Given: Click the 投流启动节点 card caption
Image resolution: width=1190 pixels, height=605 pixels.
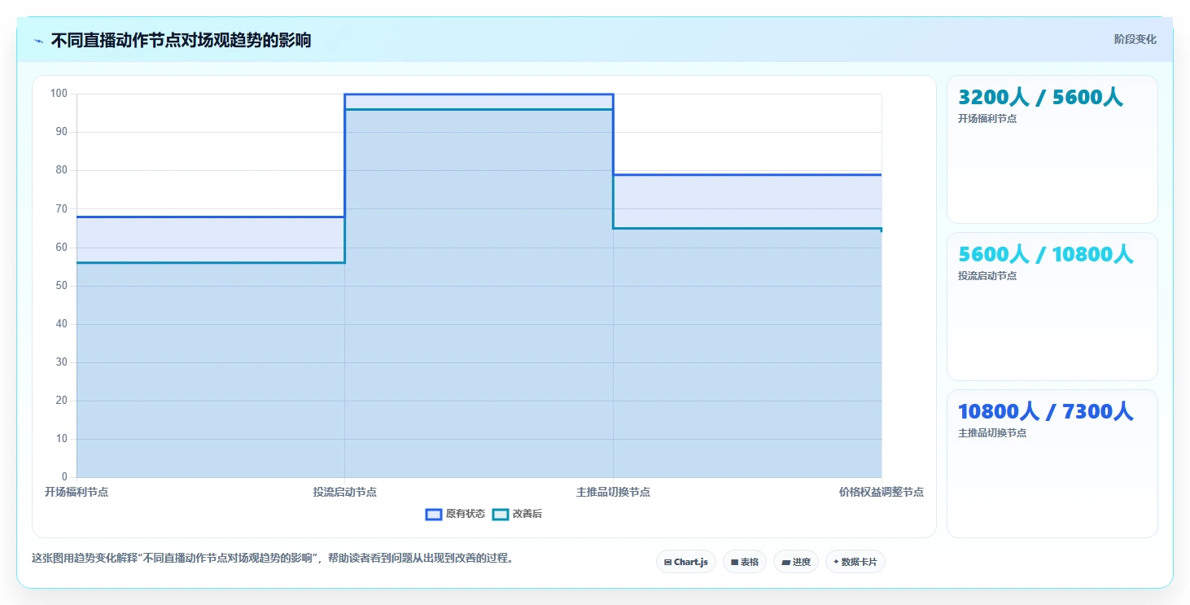Looking at the screenshot, I should (x=987, y=276).
